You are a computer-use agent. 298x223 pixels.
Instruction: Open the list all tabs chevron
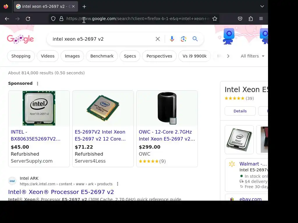pos(262,6)
